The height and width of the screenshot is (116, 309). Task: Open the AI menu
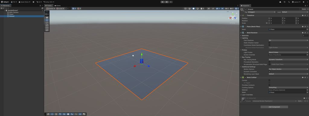click(39, 2)
